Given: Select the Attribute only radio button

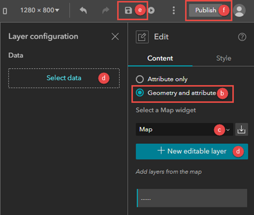Looking at the screenshot, I should (x=140, y=79).
